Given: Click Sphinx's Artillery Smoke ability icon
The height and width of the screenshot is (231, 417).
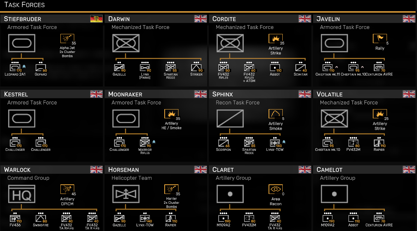Looking at the screenshot, I should pyautogui.click(x=276, y=114).
